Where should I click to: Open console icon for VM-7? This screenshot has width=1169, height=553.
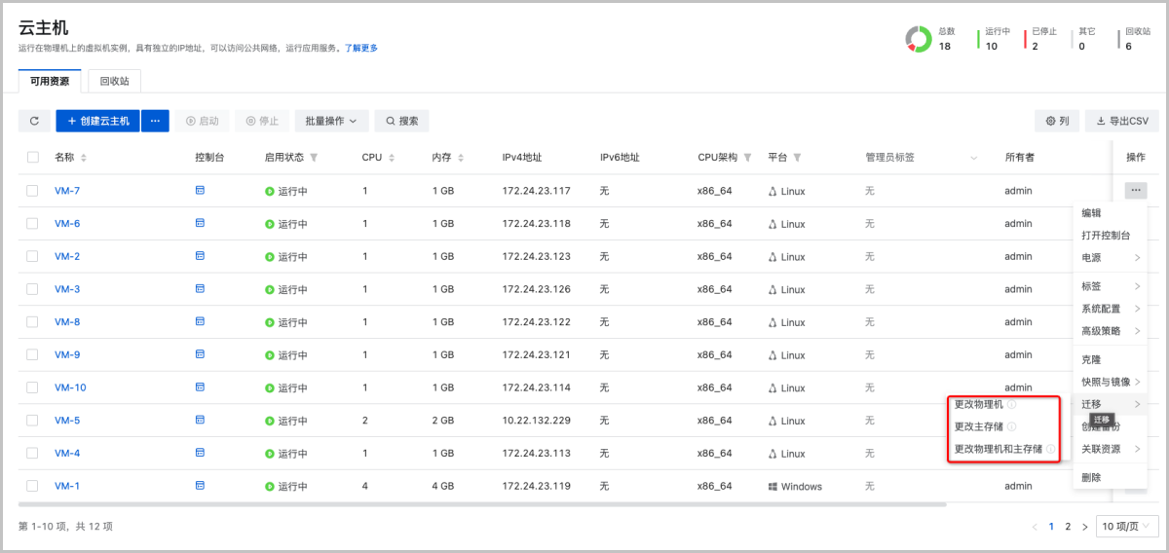point(200,190)
